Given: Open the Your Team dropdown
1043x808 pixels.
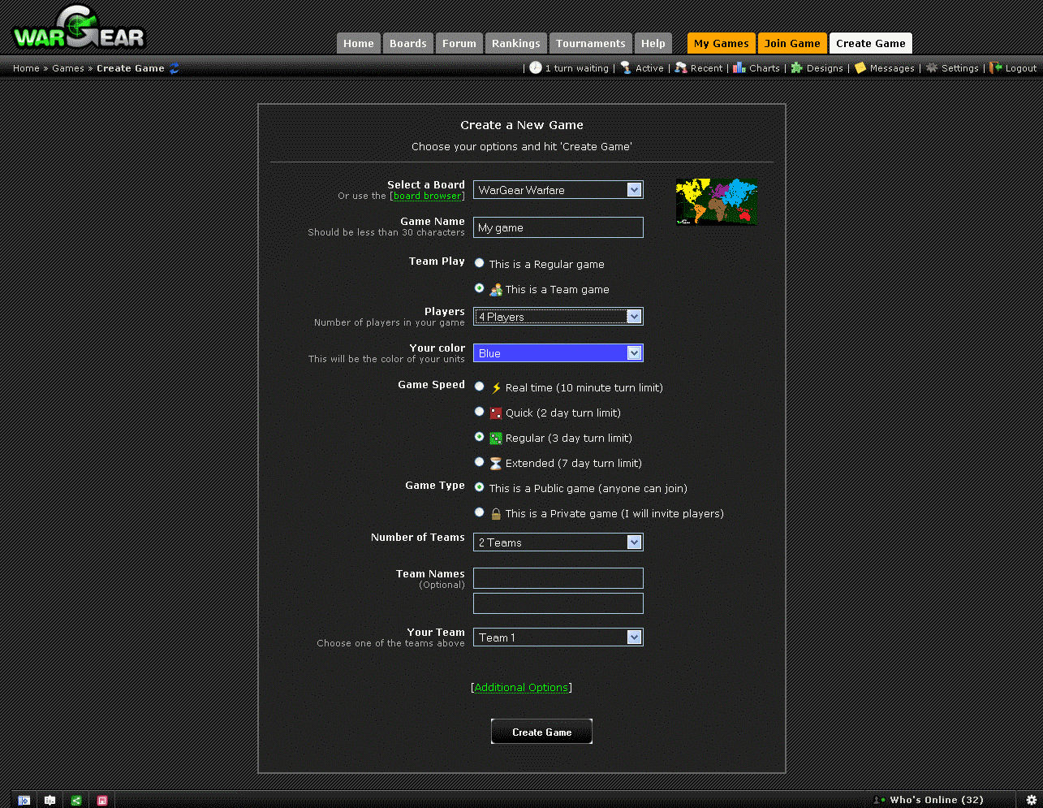Looking at the screenshot, I should tap(558, 637).
